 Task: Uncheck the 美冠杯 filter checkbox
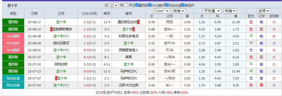coord(183,5)
